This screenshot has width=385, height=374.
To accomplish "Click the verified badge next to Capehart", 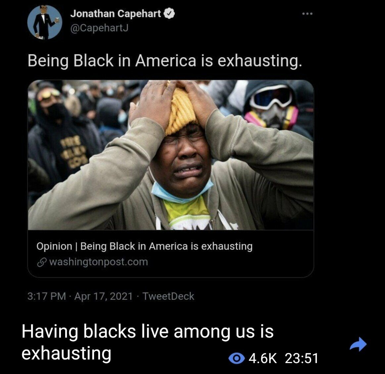I will [x=169, y=14].
